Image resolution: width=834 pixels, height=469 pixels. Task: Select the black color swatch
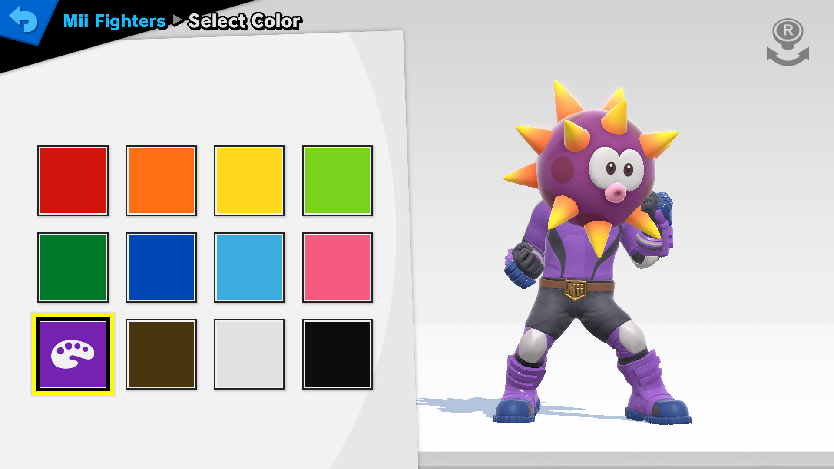click(339, 354)
